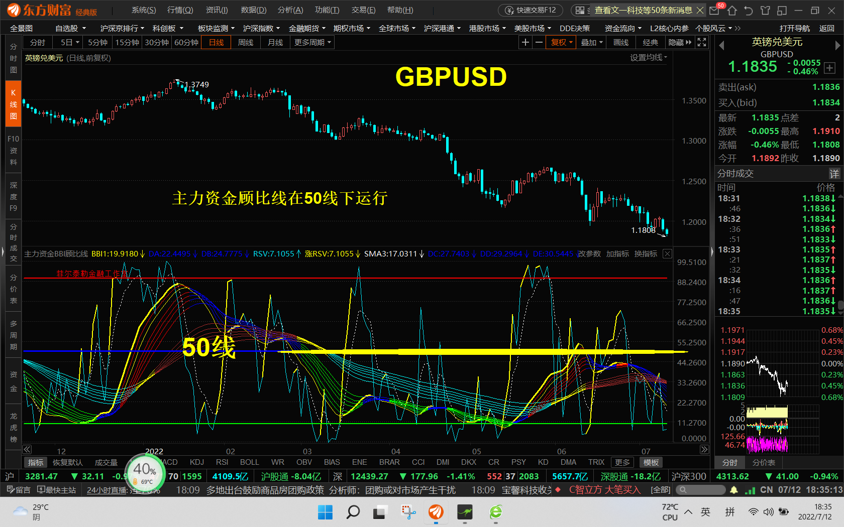
Task: Zoom in on the chart with the plus icon
Action: 525,42
